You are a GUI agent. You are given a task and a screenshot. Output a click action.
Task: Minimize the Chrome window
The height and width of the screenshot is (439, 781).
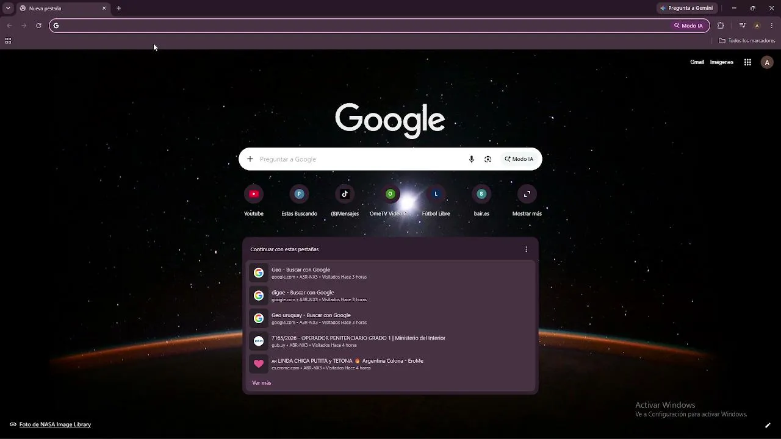click(734, 8)
